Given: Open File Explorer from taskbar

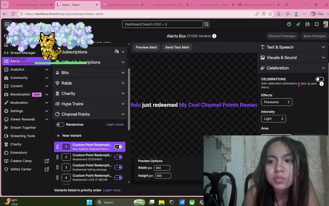Looking at the screenshot, I should (x=162, y=202).
